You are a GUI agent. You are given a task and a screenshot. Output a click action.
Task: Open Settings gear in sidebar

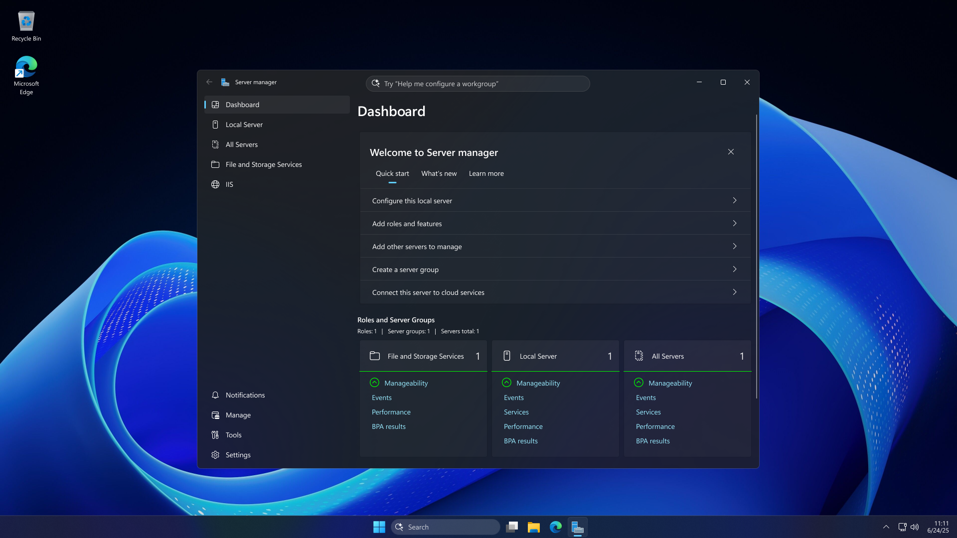coord(215,455)
